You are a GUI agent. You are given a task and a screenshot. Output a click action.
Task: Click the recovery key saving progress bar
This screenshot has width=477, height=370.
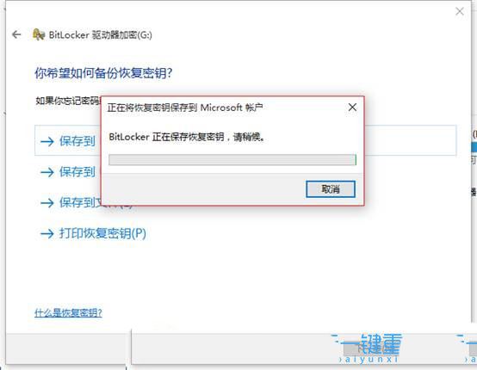pos(232,159)
